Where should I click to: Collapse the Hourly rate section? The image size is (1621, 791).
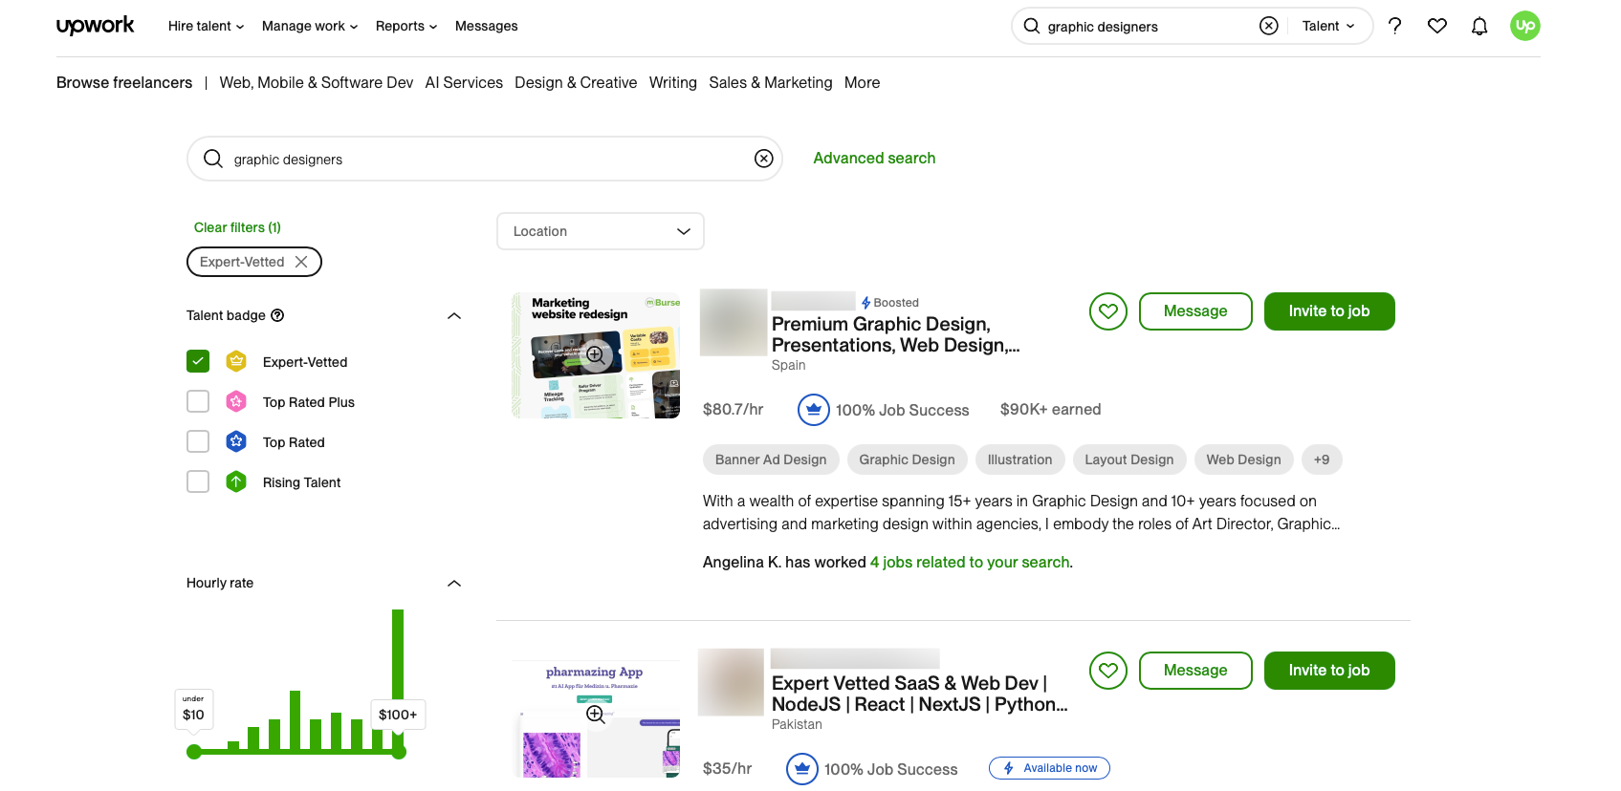tap(454, 583)
